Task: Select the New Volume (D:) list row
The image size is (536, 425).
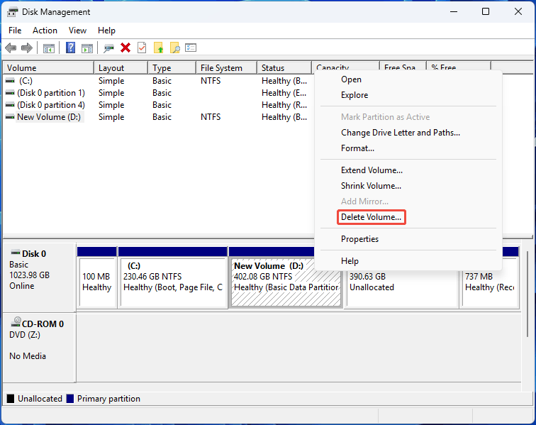Action: [x=159, y=116]
